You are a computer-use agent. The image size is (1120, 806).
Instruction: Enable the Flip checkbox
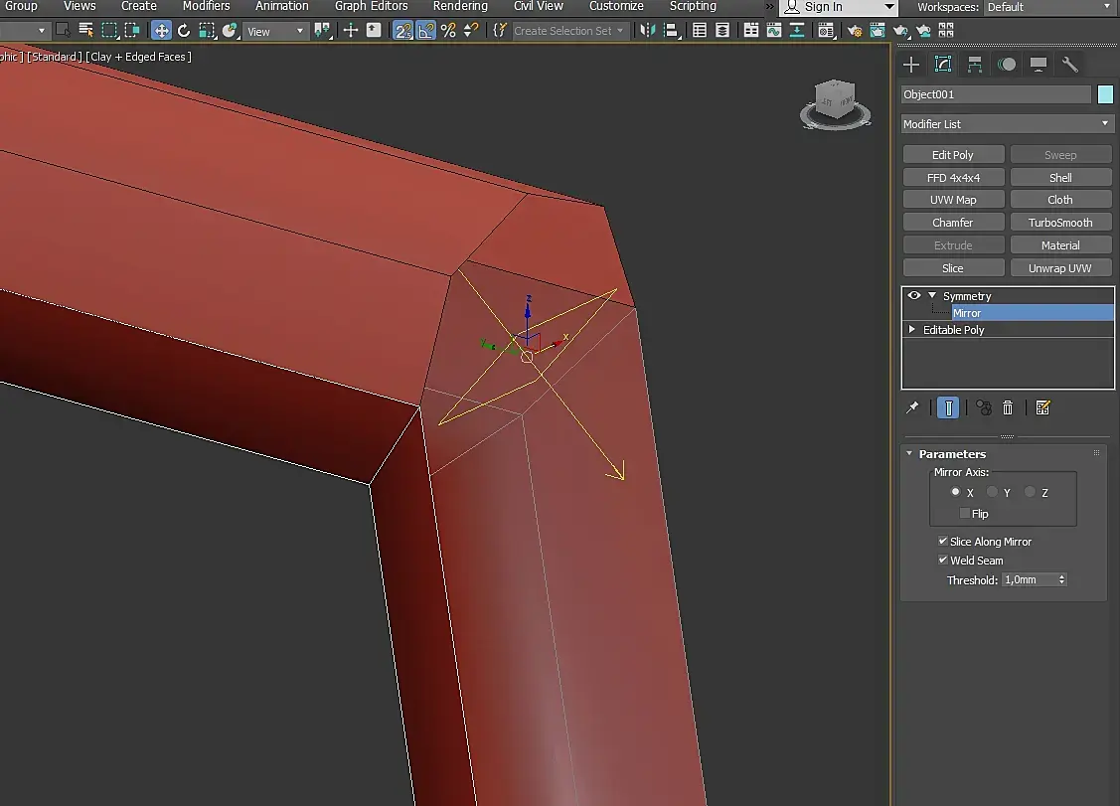click(x=964, y=513)
